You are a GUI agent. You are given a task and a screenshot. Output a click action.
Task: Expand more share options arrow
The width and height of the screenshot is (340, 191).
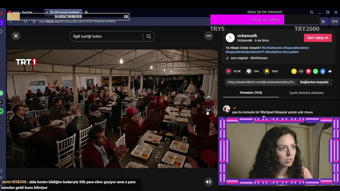pyautogui.click(x=330, y=71)
